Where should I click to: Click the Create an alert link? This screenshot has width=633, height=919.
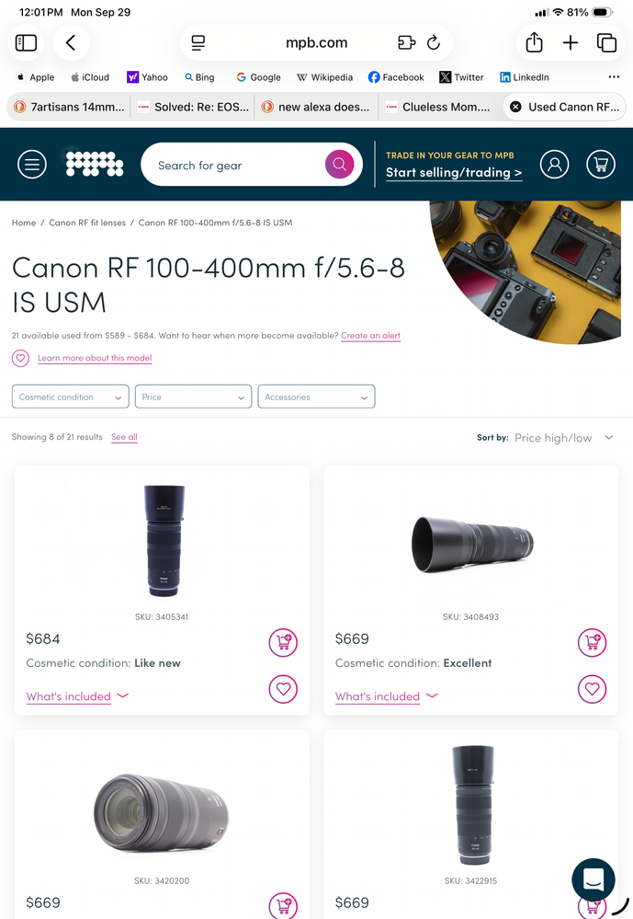[x=370, y=336]
